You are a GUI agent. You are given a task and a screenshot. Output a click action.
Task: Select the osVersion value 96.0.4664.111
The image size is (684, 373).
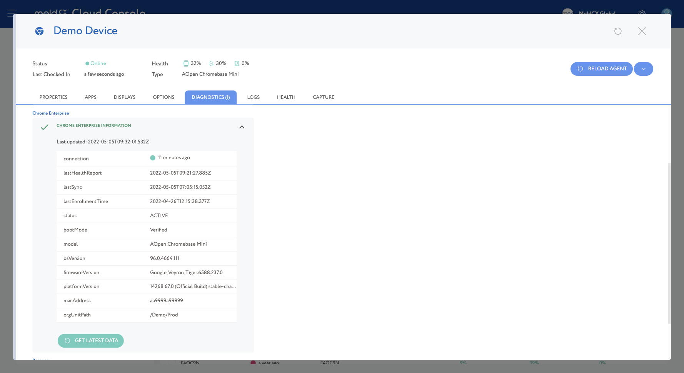point(165,258)
